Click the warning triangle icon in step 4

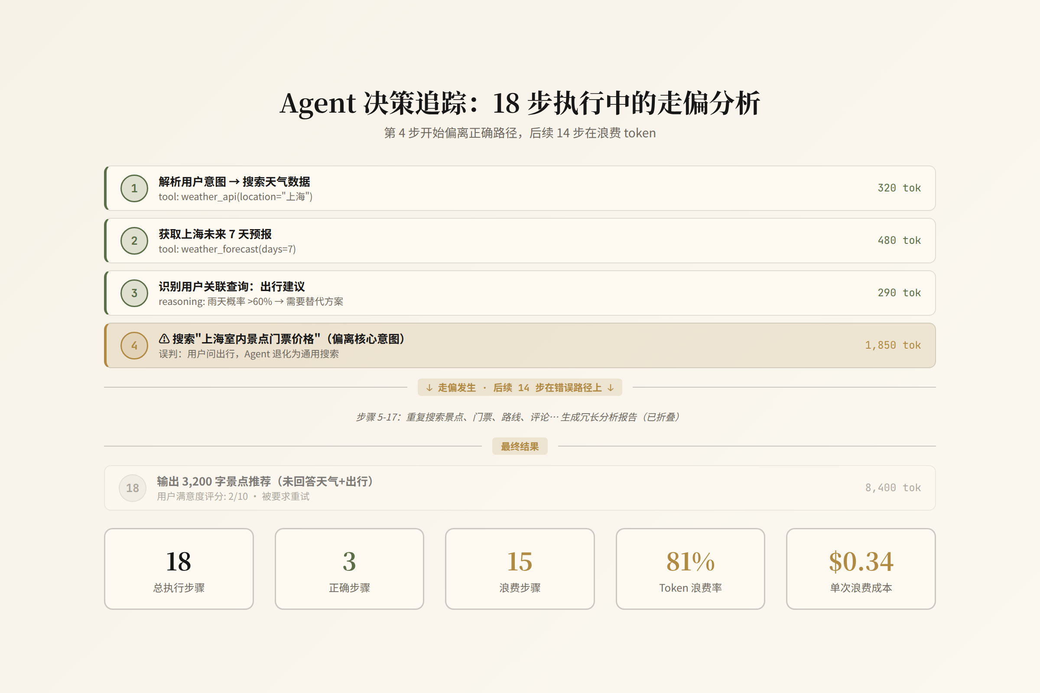pos(164,339)
